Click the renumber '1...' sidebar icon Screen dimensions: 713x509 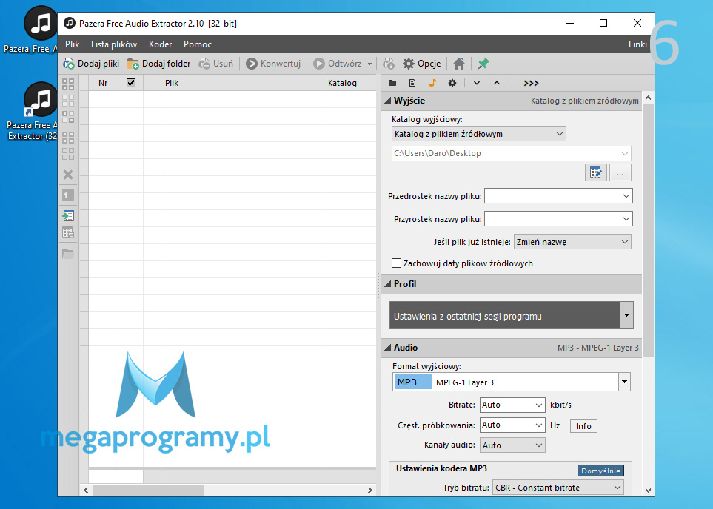68,195
